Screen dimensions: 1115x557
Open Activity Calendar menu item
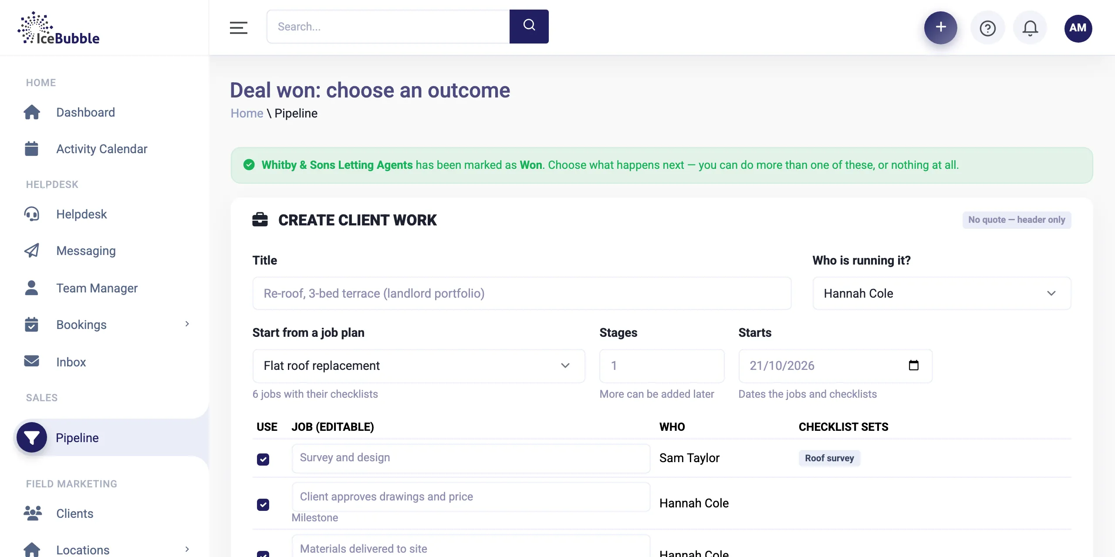point(102,149)
